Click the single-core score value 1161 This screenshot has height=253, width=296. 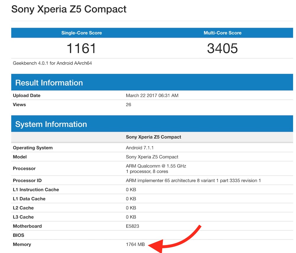[81, 48]
